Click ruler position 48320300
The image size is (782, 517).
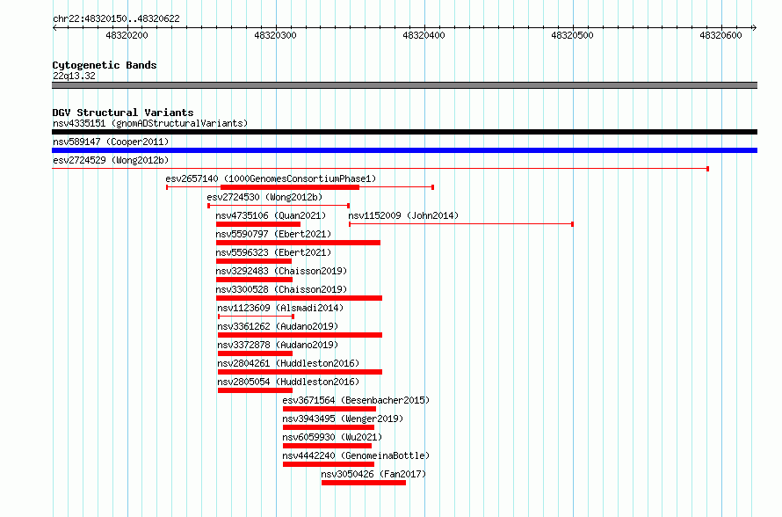[275, 35]
